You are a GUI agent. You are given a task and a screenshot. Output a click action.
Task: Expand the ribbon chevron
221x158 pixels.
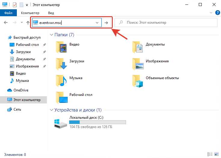click(x=211, y=13)
